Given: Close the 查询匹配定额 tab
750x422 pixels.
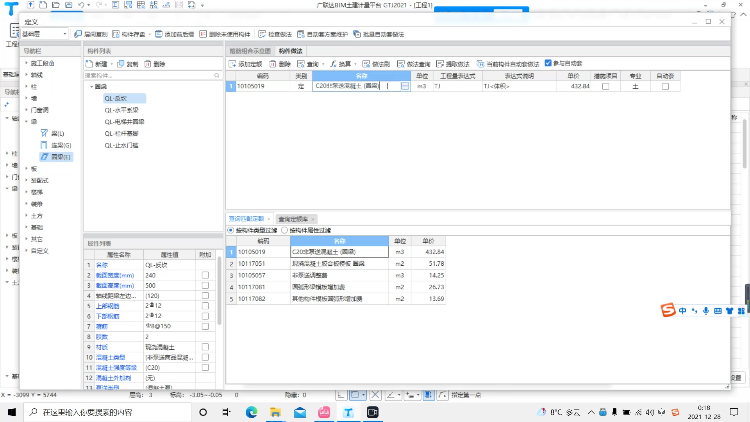Looking at the screenshot, I should (x=269, y=219).
